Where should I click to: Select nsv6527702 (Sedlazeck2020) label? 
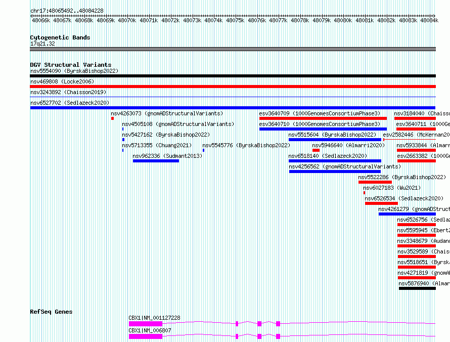(70, 103)
